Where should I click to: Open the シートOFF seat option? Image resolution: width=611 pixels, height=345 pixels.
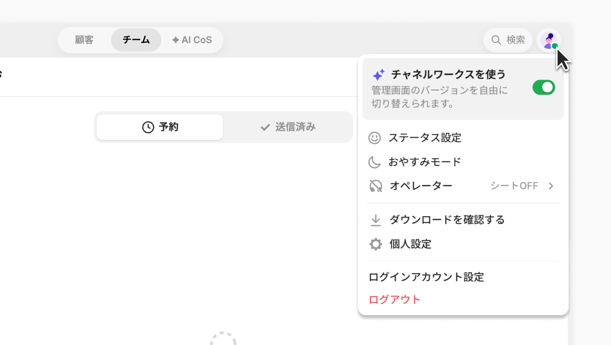pyautogui.click(x=514, y=186)
